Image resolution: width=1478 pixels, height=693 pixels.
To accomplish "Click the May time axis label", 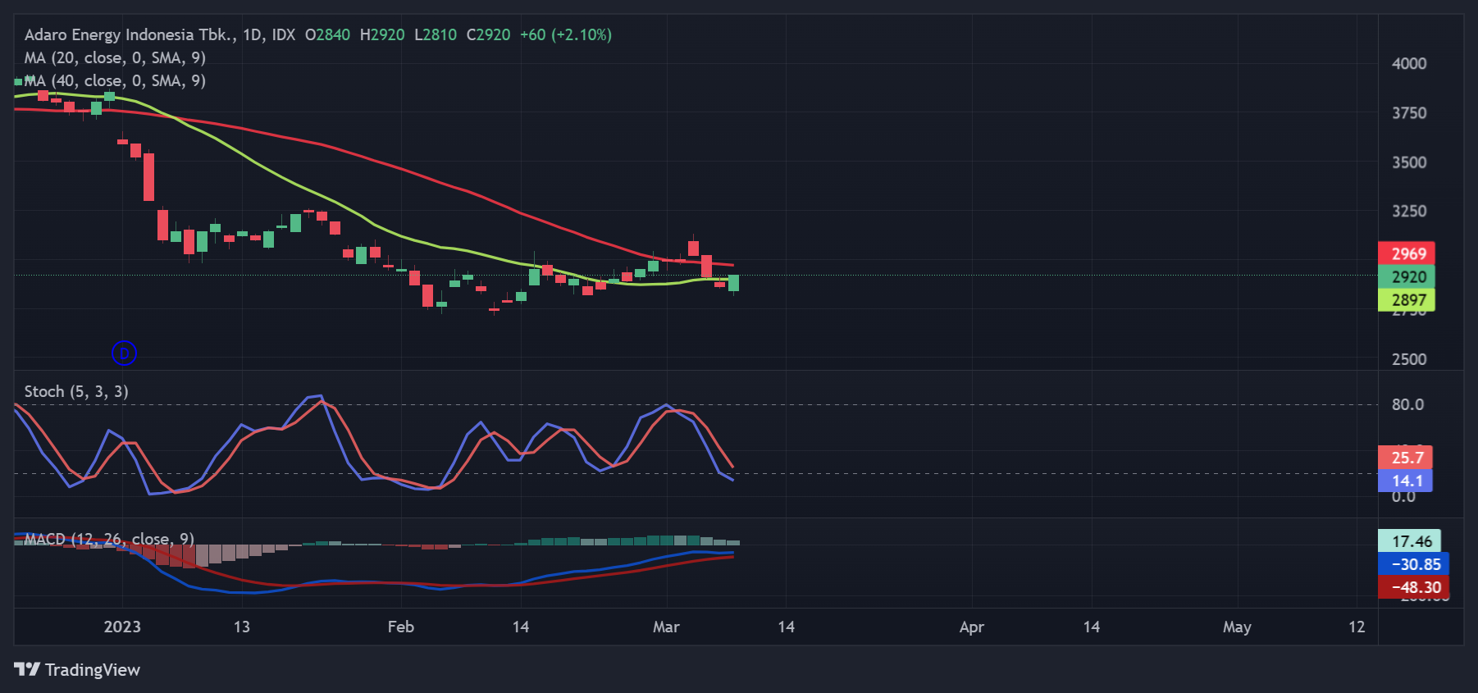I will pyautogui.click(x=1237, y=627).
